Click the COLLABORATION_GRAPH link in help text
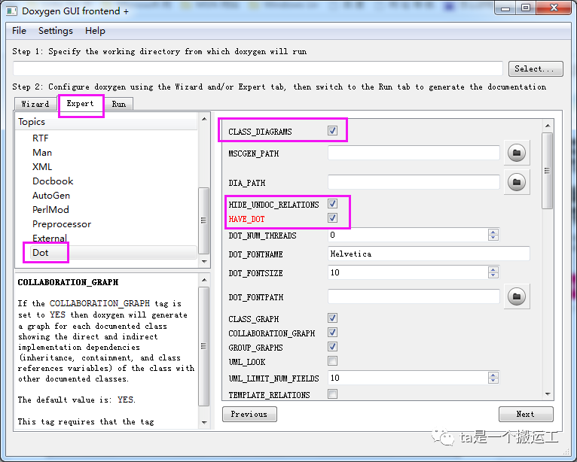Viewport: 577px width, 462px height. (x=99, y=303)
